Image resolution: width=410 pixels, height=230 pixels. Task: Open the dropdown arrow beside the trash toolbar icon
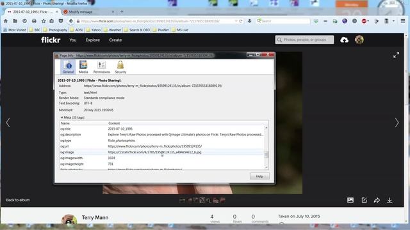393,21
